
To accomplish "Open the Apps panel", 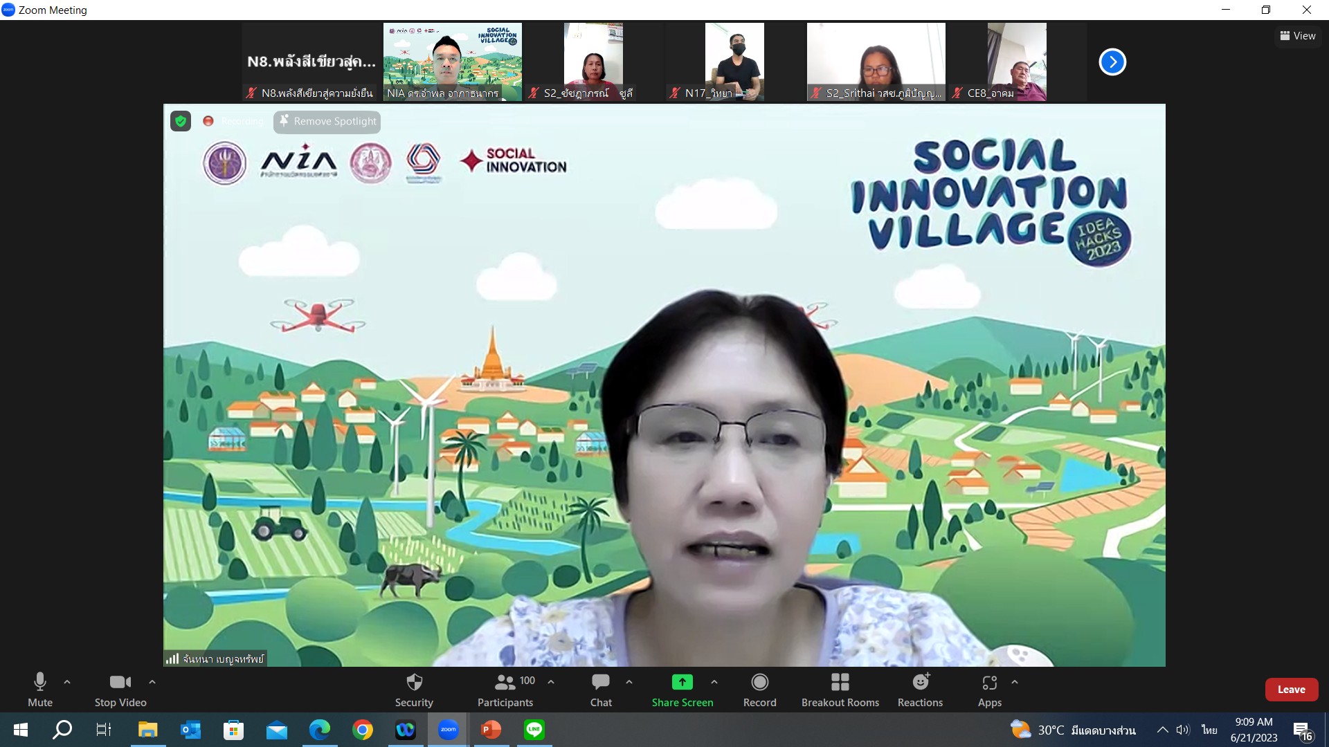I will coord(989,690).
